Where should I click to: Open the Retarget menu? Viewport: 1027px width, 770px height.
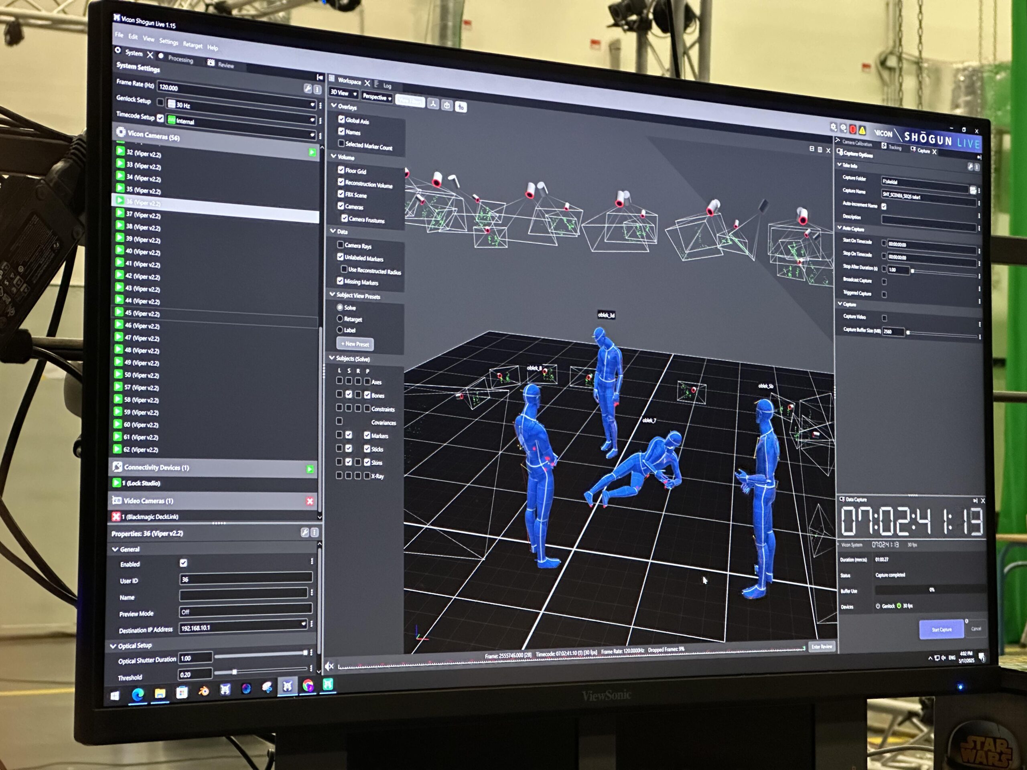[193, 45]
